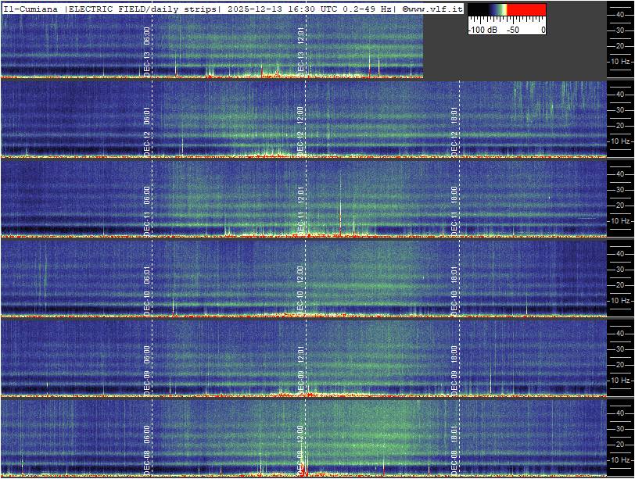Click the DEC 13 12:01 time marker

[x=301, y=50]
